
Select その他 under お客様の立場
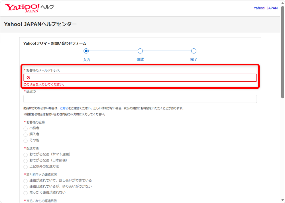[x=25, y=140]
